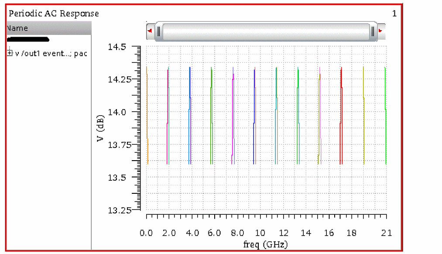Image resolution: width=442 pixels, height=254 pixels.
Task: Grab the left handle of the range slider
Action: coord(159,31)
